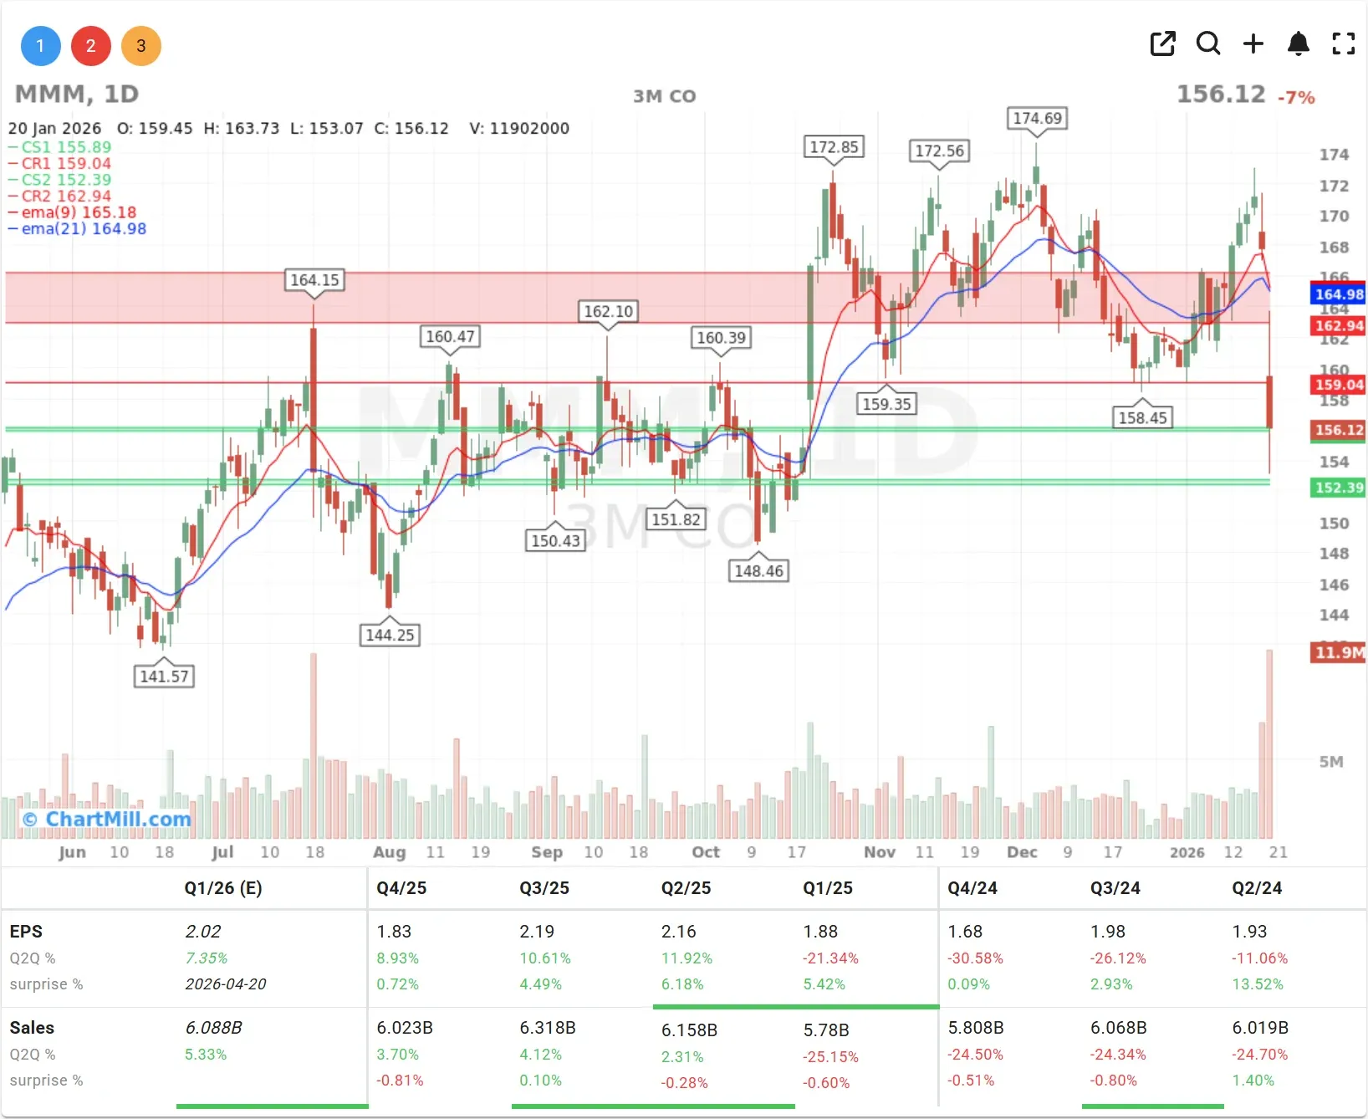Click the plus icon to add indicator
The width and height of the screenshot is (1368, 1119).
(x=1253, y=44)
